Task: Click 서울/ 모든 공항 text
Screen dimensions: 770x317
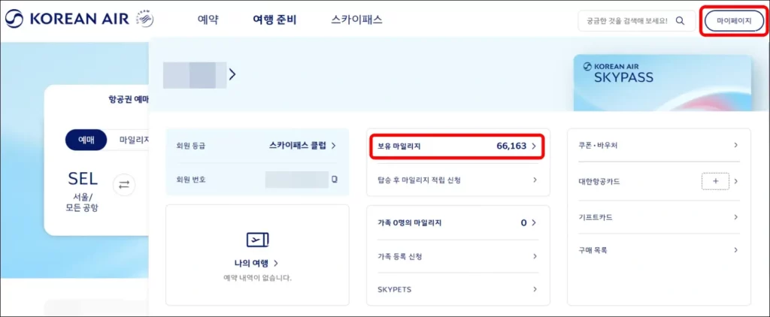Action: [x=82, y=203]
